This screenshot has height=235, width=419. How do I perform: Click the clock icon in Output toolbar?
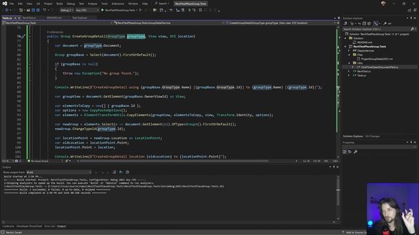coord(128,172)
